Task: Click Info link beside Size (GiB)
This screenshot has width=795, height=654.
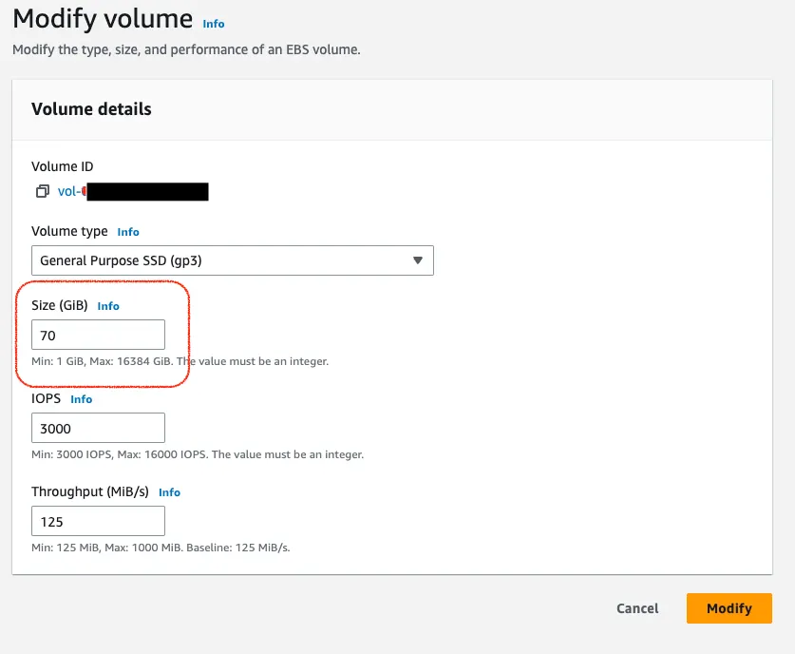Action: (108, 306)
